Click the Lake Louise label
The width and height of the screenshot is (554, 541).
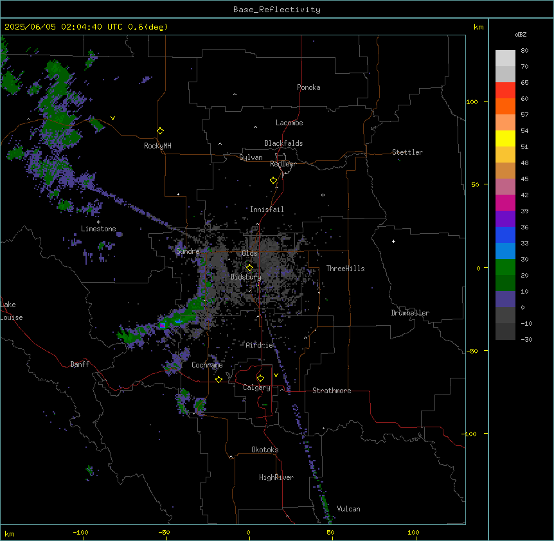12,311
